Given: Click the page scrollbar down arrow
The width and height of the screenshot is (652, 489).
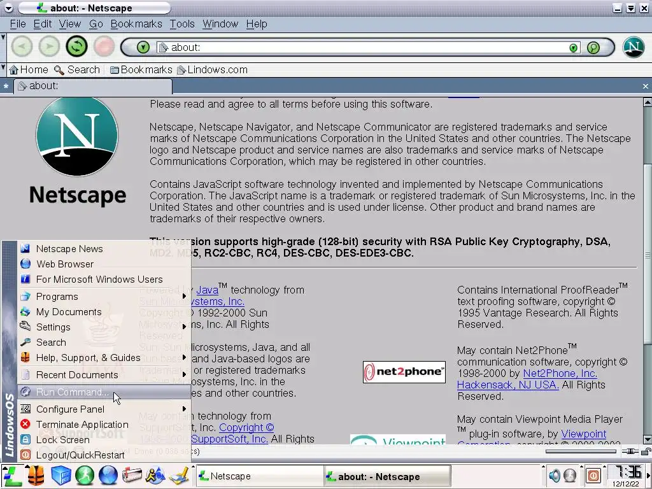Looking at the screenshot, I should (647, 439).
